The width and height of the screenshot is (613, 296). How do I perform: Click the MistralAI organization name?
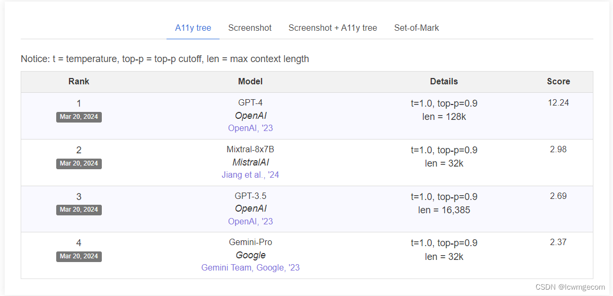pos(251,162)
